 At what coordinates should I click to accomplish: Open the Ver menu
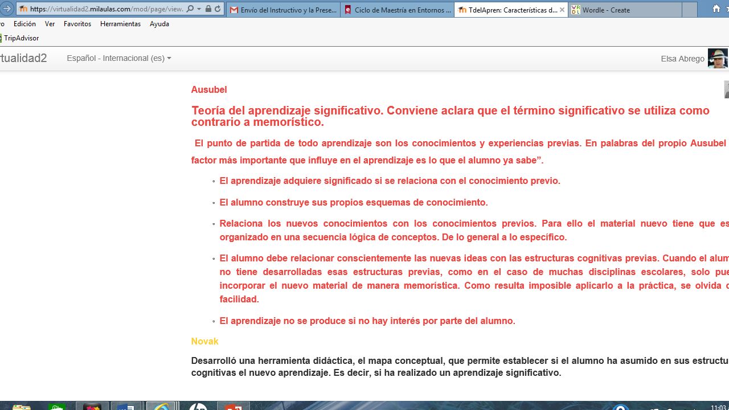coord(50,24)
